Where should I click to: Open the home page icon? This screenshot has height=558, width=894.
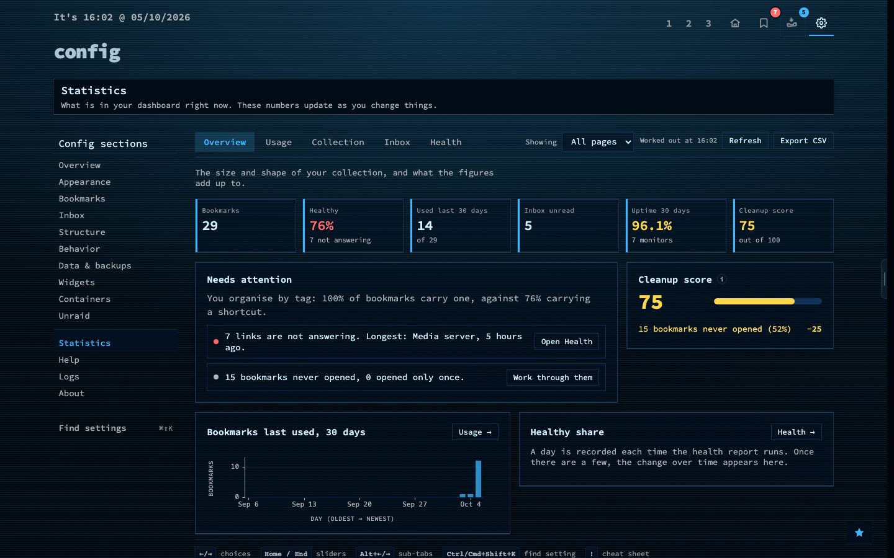tap(735, 24)
